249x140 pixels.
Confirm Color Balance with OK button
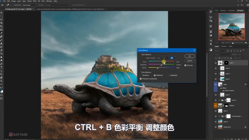189,56
